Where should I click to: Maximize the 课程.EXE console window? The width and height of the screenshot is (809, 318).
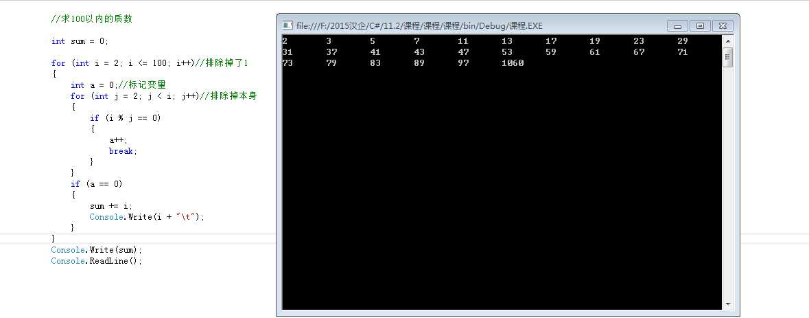(700, 26)
